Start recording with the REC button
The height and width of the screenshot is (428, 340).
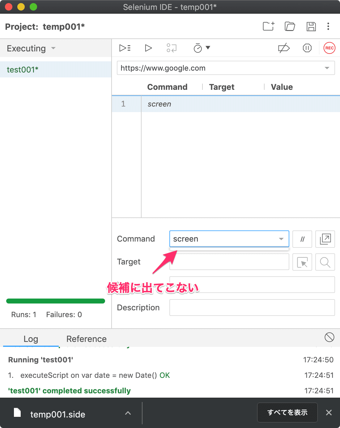click(329, 48)
